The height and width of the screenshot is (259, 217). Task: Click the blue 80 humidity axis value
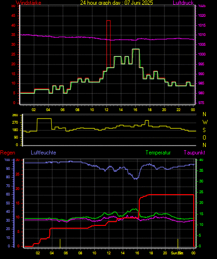[8, 177]
